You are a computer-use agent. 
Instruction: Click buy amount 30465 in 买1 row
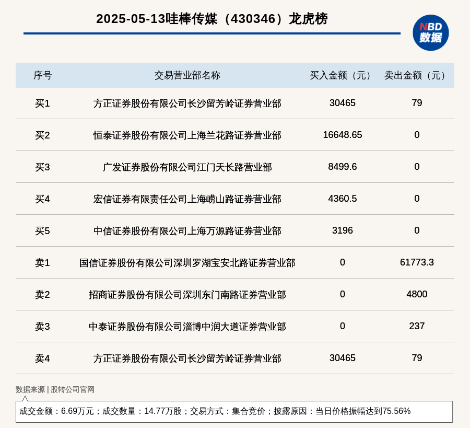click(x=342, y=103)
